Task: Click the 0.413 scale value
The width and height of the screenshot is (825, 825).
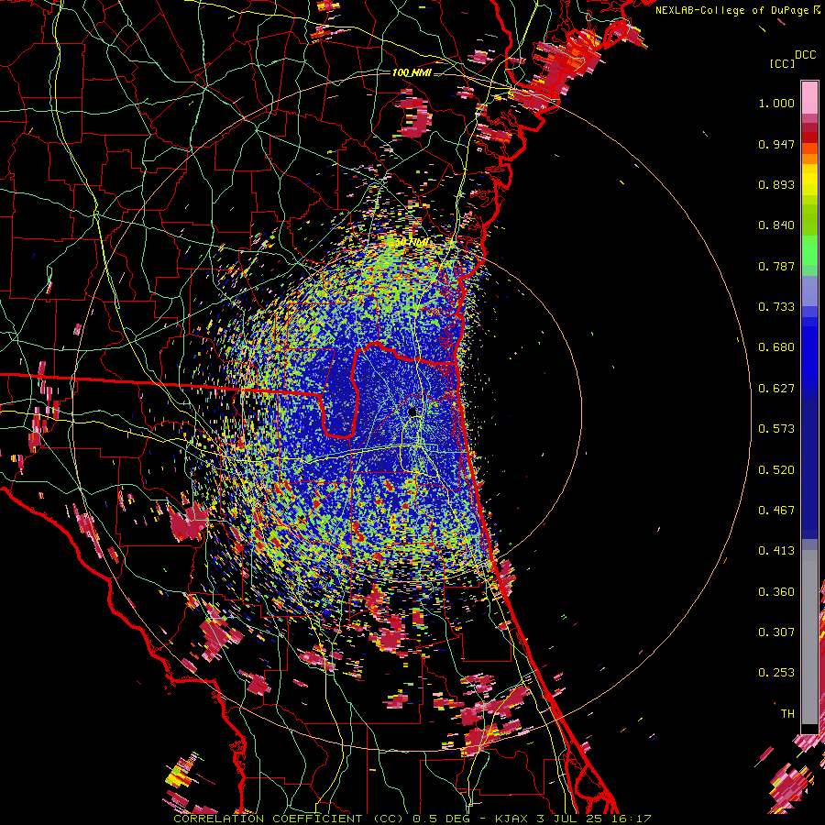Action: tap(776, 551)
